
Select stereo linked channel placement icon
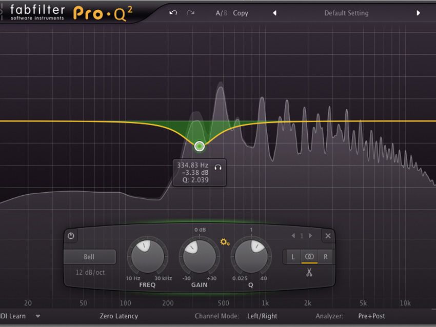(309, 257)
